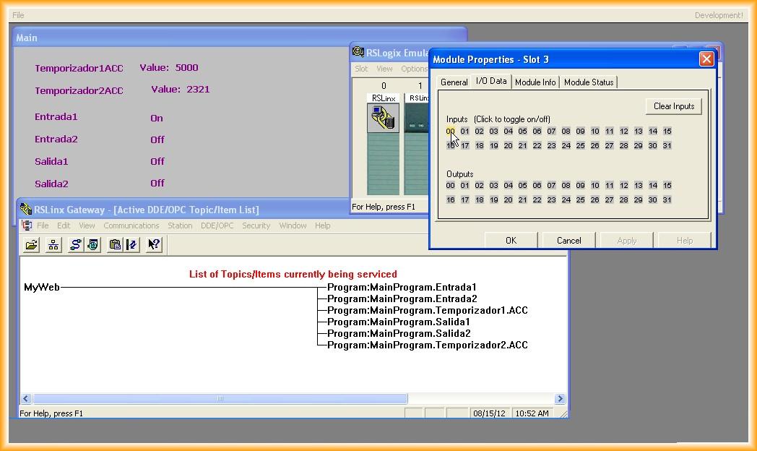757x451 pixels.
Task: Activate the context help pointer icon
Action: point(154,245)
